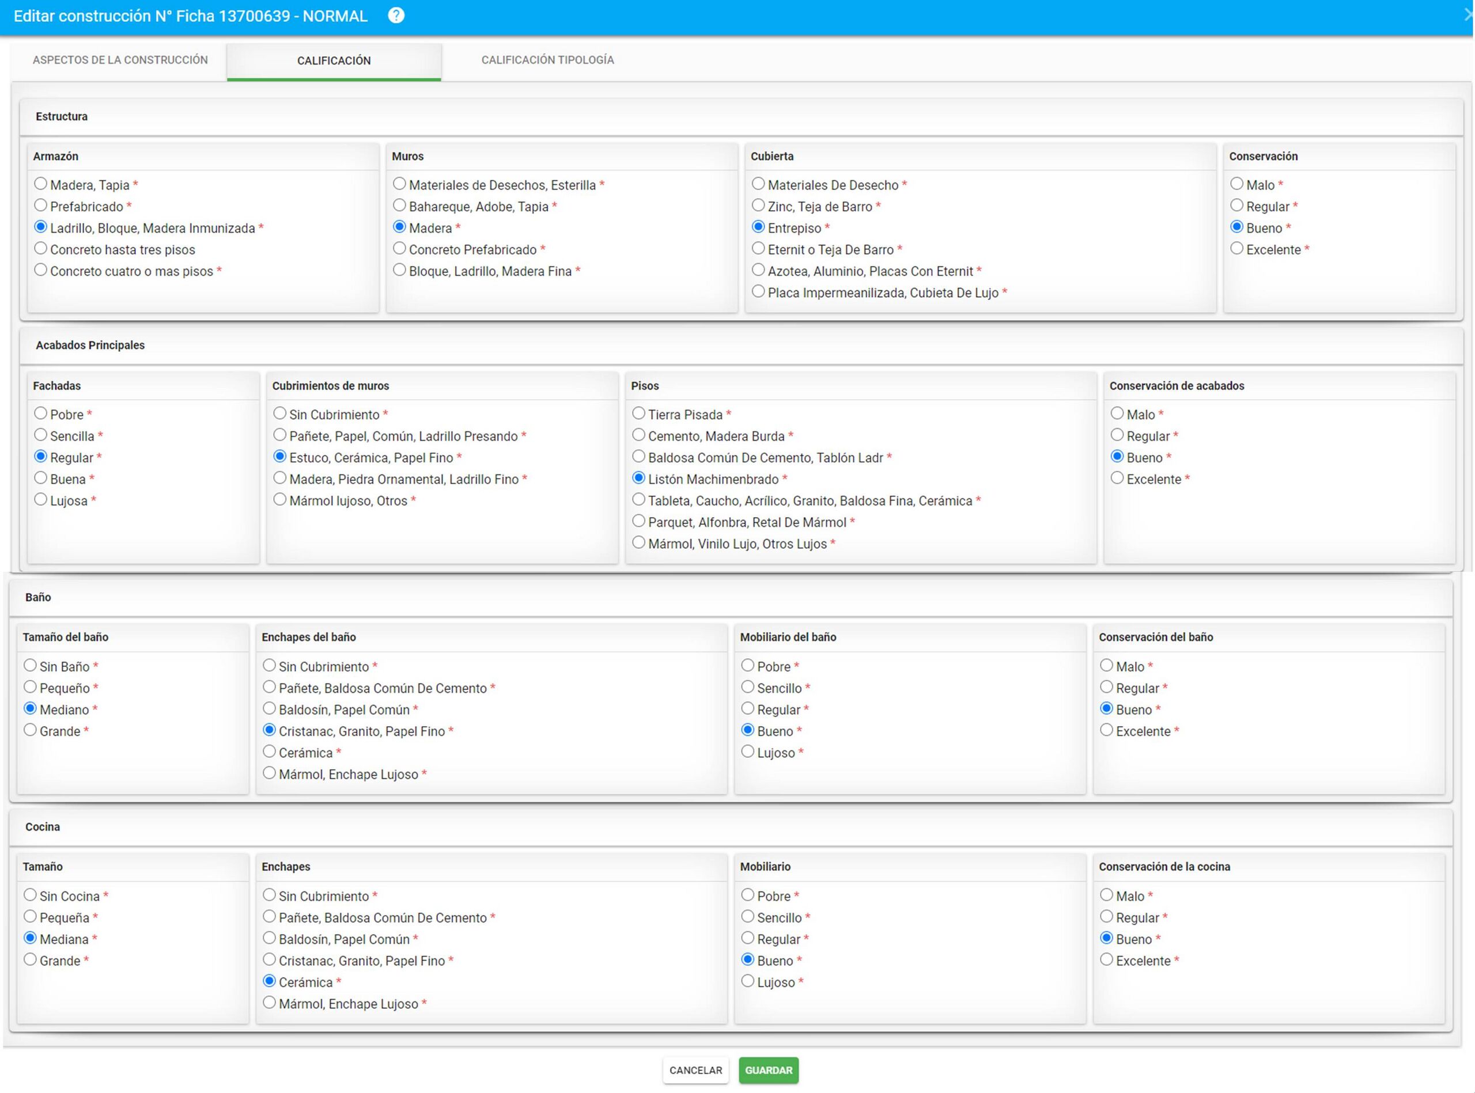Select Prefabricado under Armazón

click(41, 206)
